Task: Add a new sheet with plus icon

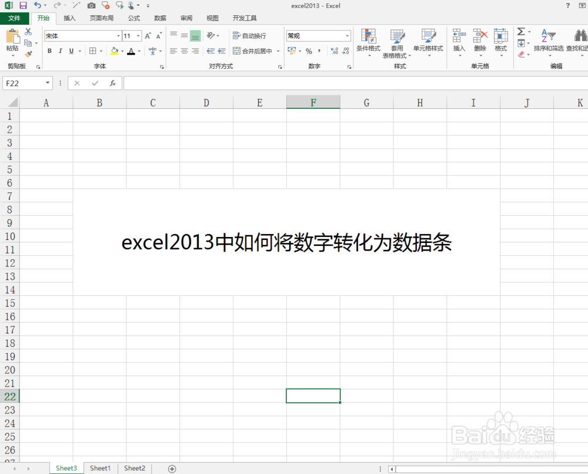Action: [x=172, y=469]
